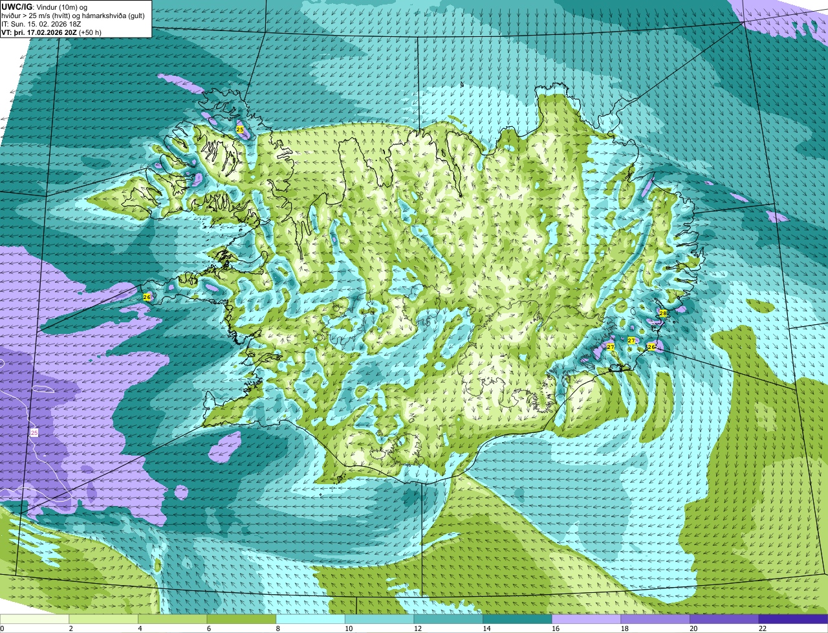
Task: Click the legend scale label '2'
Action: [71, 628]
